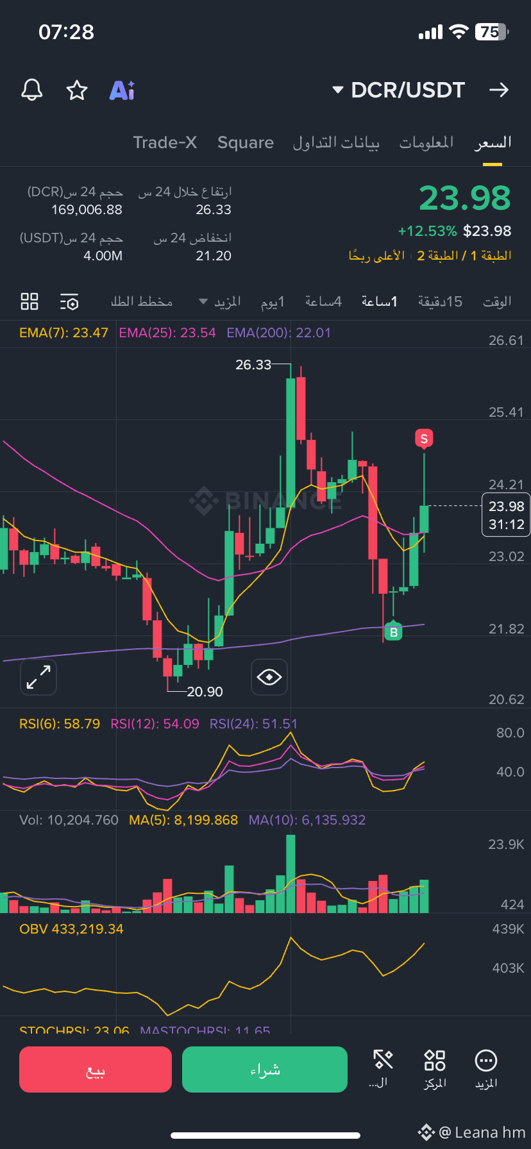Viewport: 531px width, 1149px height.
Task: Tap the red بيع sell button
Action: [x=96, y=1069]
